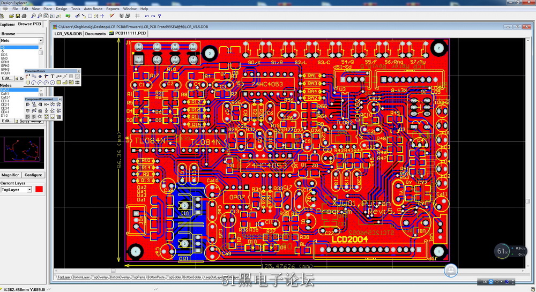536x292 pixels.
Task: Click the set snap grid hash icon
Action: coord(137,16)
